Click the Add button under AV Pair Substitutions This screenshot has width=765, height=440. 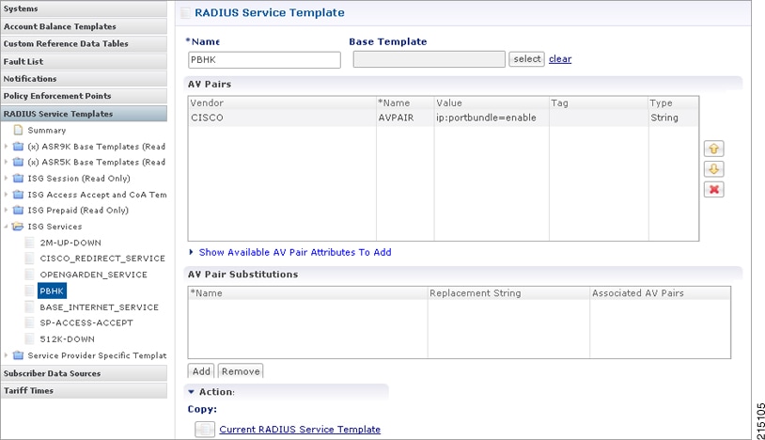click(201, 371)
